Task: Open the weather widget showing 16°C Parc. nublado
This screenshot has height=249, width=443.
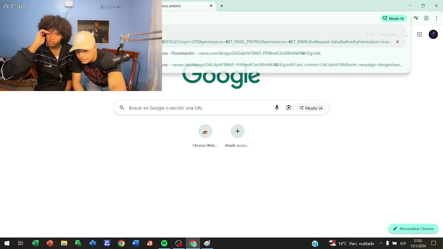Action: click(352, 243)
